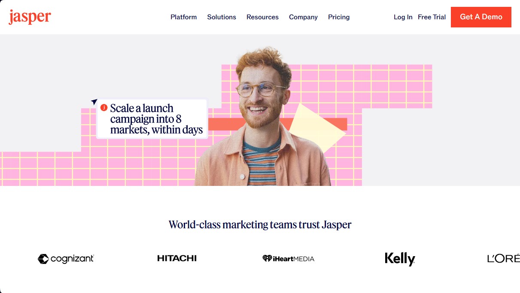
Task: Click the L'Oréal logo
Action: (x=503, y=258)
